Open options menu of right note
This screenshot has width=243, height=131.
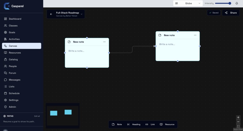coord(195,35)
